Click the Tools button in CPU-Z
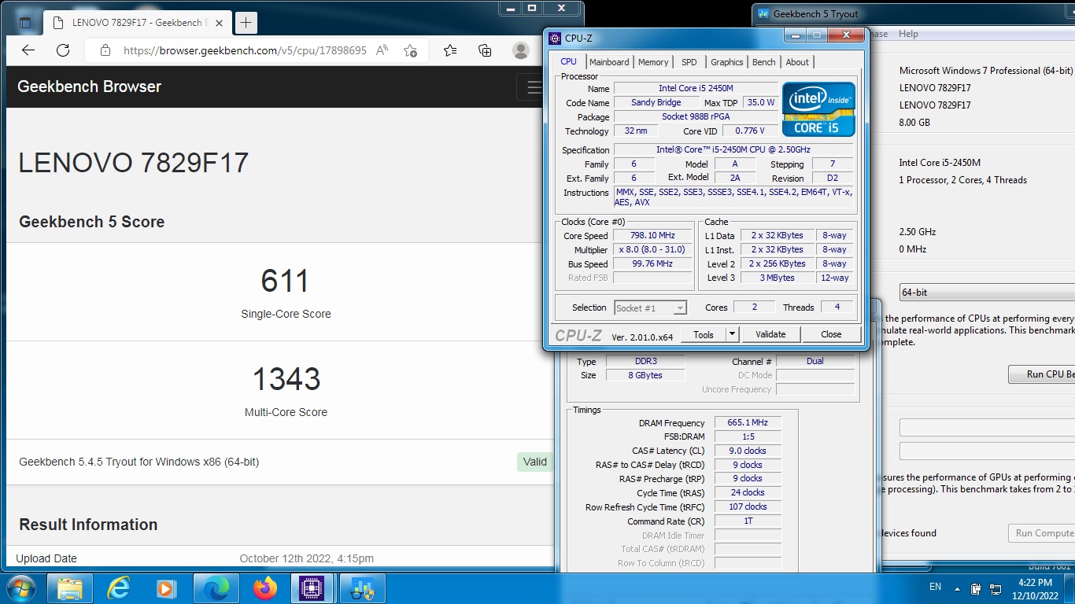The height and width of the screenshot is (604, 1075). coord(704,334)
